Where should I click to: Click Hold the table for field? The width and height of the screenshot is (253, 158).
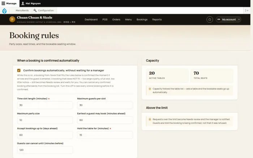coord(105,135)
